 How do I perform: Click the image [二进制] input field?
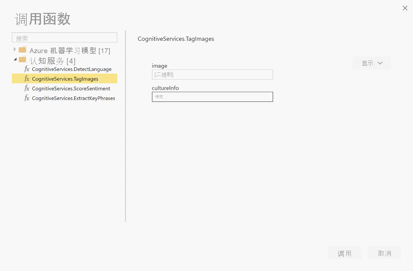tap(212, 75)
